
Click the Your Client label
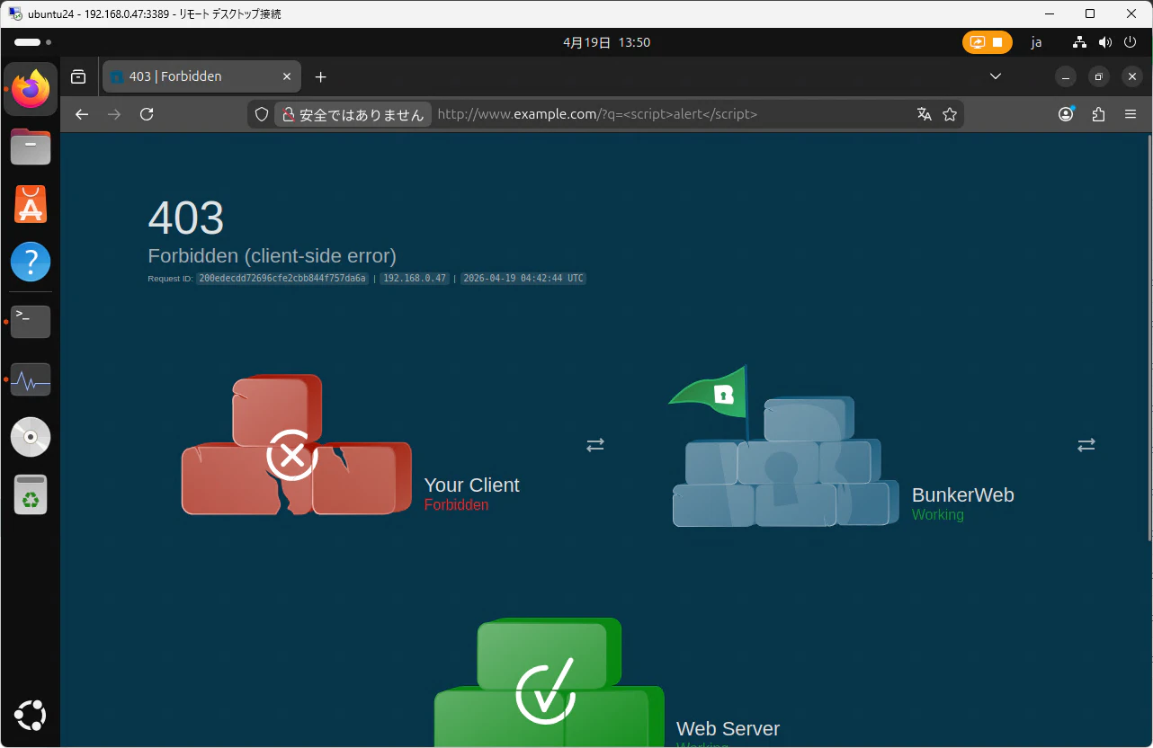(x=471, y=485)
